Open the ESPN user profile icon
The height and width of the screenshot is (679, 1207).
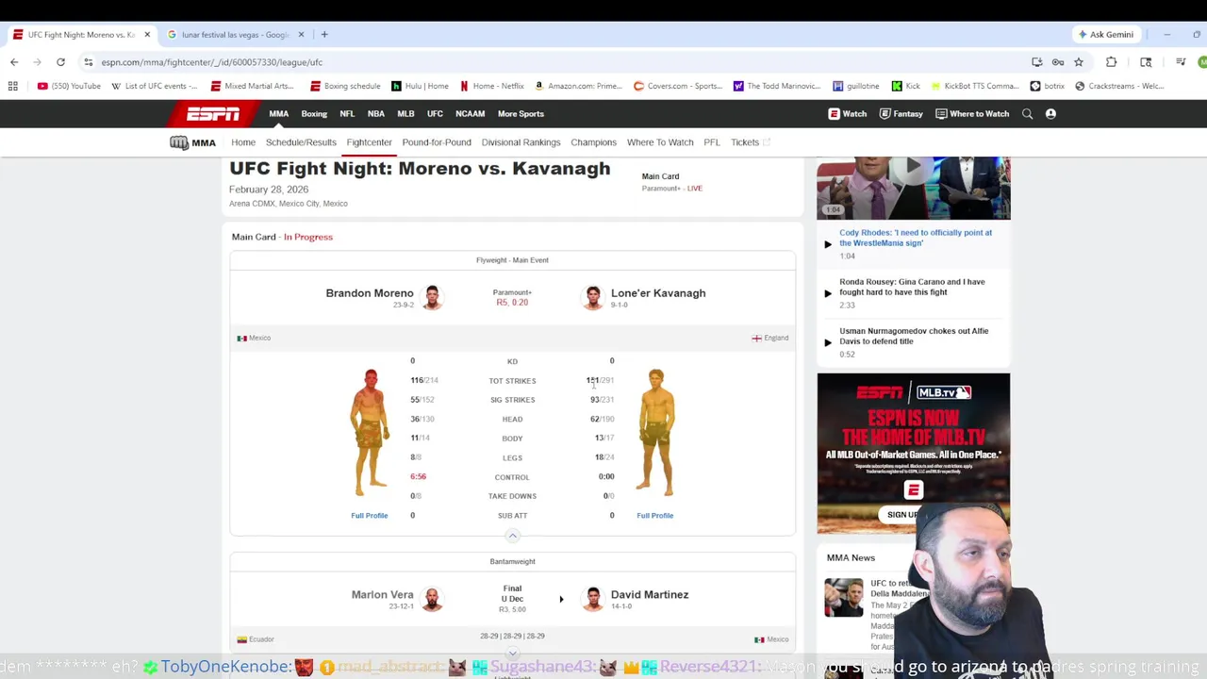(x=1050, y=114)
